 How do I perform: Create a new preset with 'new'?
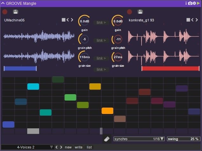(68, 147)
